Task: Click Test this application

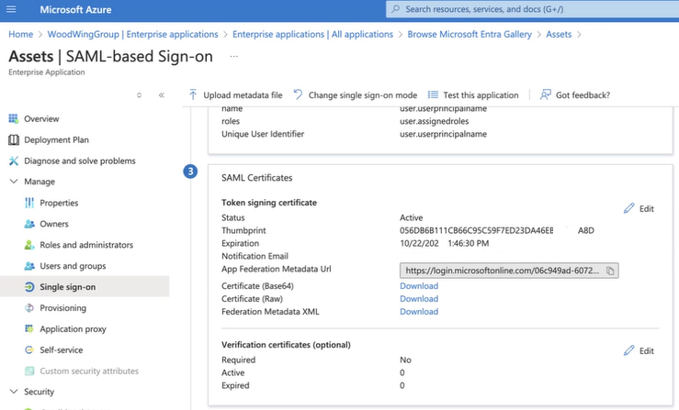Action: 473,94
